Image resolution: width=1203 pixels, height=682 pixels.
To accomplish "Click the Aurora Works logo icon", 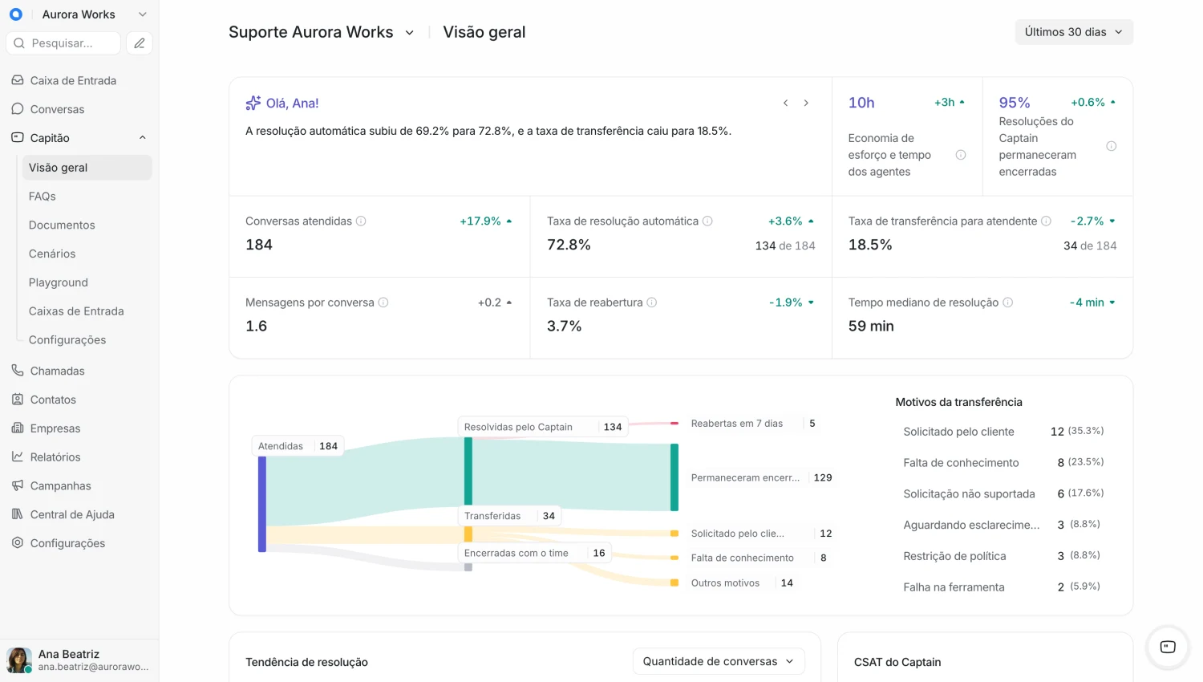I will [x=16, y=14].
